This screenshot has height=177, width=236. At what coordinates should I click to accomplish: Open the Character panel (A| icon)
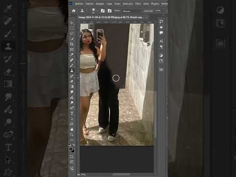point(161,41)
